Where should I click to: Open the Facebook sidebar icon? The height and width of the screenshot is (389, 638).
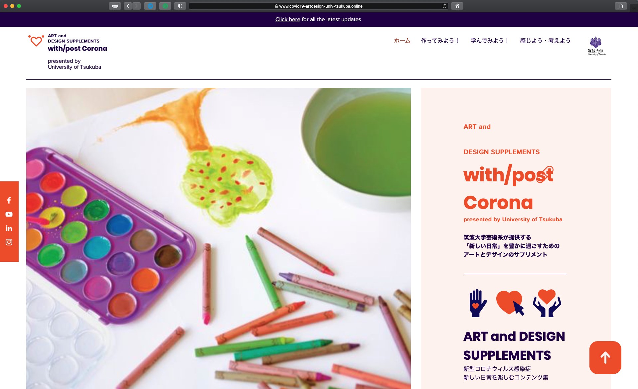[x=9, y=200]
